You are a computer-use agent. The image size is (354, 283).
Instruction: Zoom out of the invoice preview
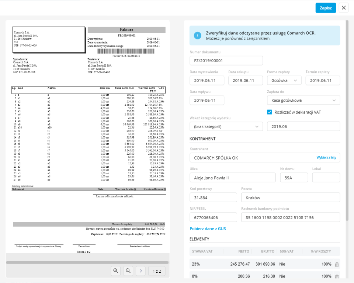coord(128,271)
